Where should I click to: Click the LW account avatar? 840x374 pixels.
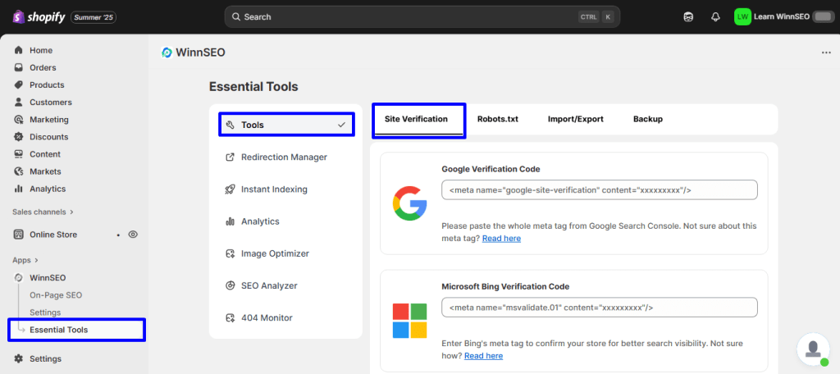[x=742, y=16]
